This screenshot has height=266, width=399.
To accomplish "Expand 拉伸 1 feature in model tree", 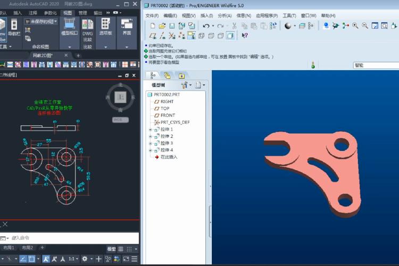I will (x=151, y=130).
